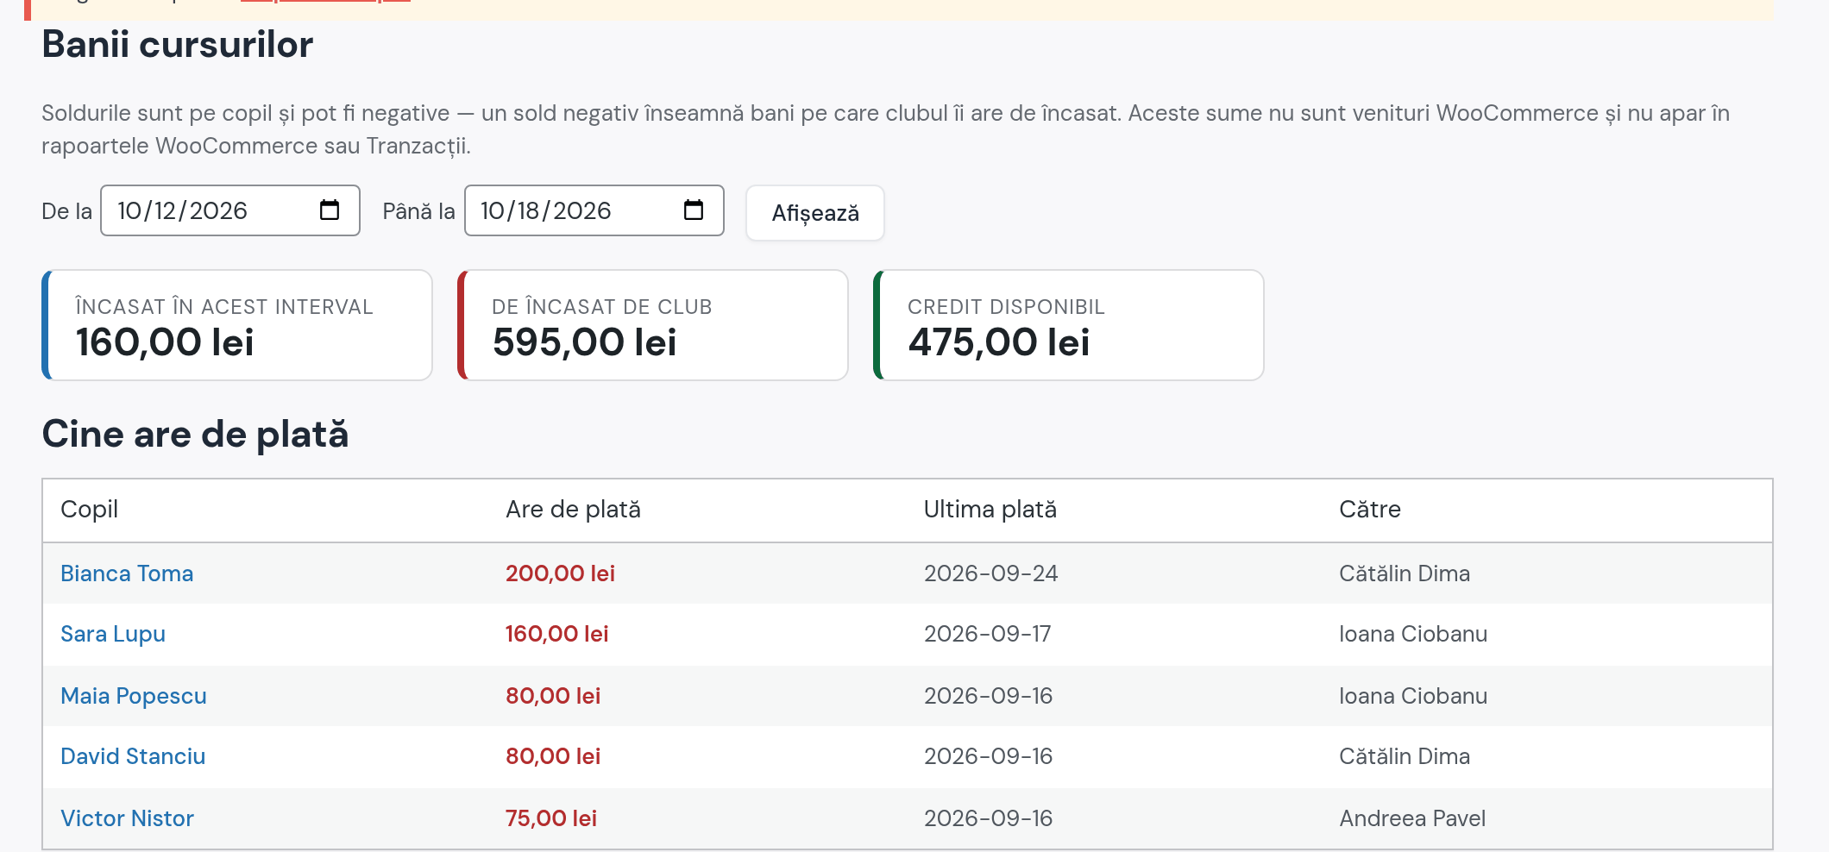
Task: Open calendar picker for Până la date
Action: coord(694,210)
